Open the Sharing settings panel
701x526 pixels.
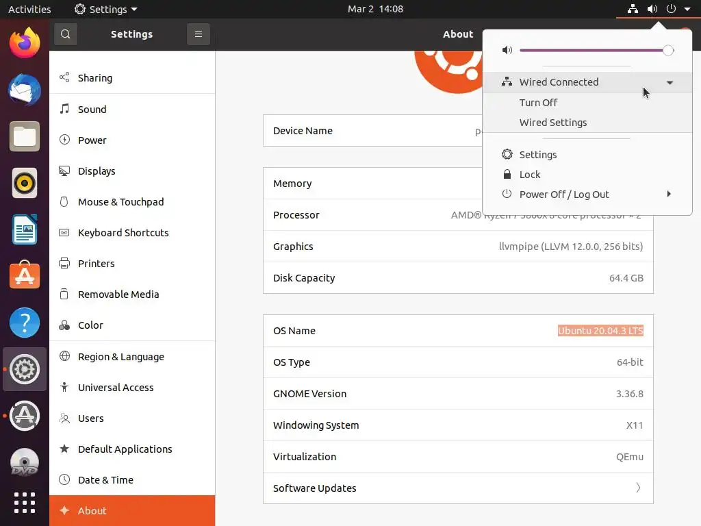click(x=132, y=78)
